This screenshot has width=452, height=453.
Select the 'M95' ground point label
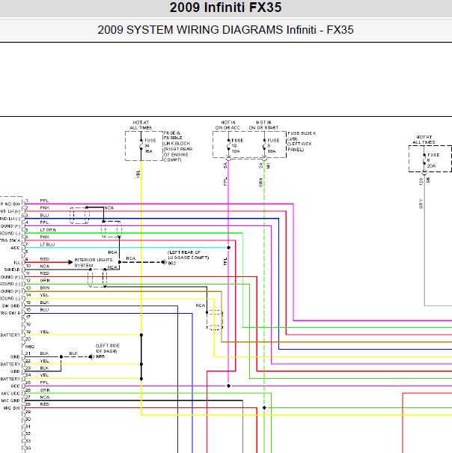(x=100, y=356)
